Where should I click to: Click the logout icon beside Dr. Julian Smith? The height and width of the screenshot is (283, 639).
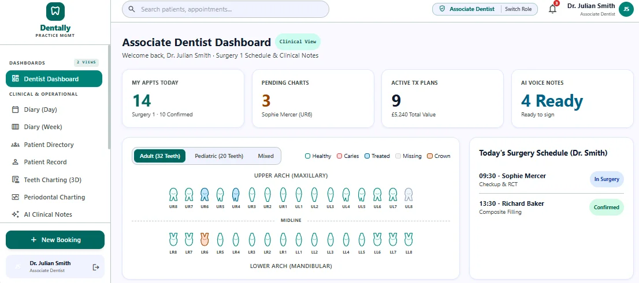tap(96, 267)
